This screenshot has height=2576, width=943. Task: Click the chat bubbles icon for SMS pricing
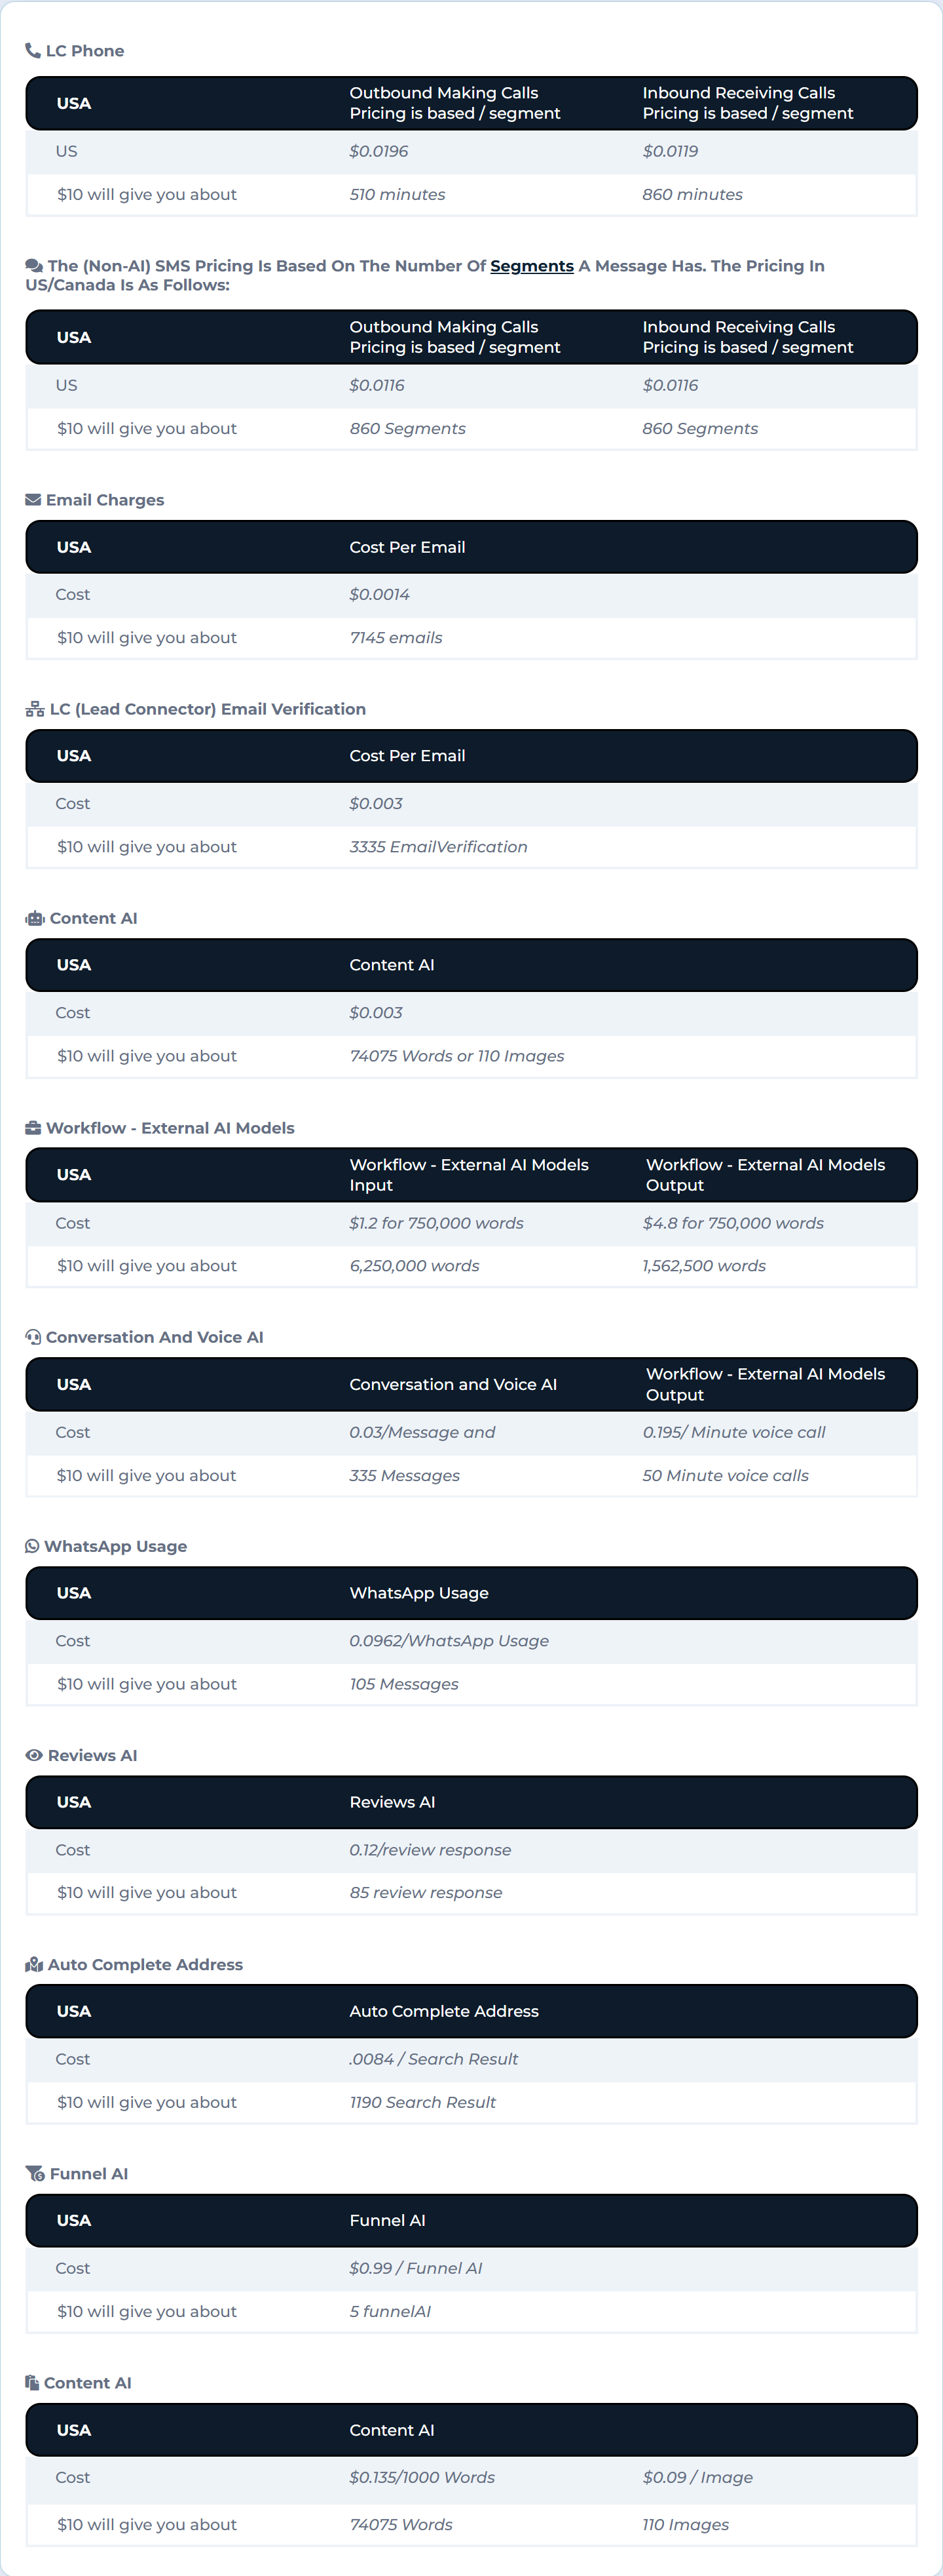click(x=34, y=266)
